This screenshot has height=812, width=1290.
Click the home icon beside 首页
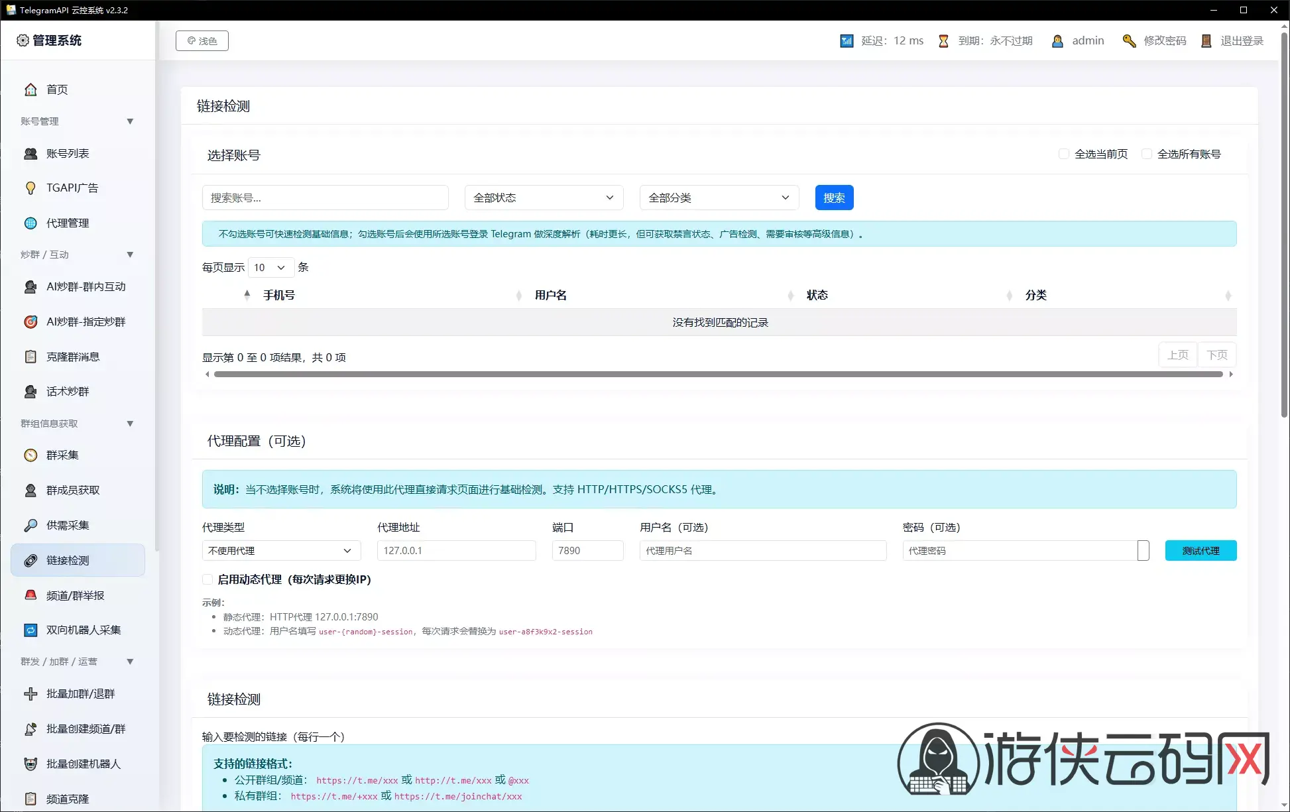click(x=30, y=89)
